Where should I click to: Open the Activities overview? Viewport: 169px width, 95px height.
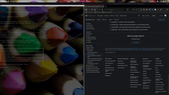pyautogui.click(x=3, y=1)
